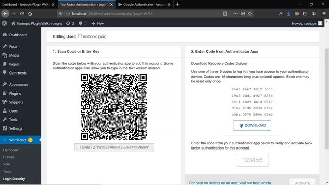Close the Two-Factor Authentication tab
Image resolution: width=329 pixels, height=185 pixels.
coord(111,5)
